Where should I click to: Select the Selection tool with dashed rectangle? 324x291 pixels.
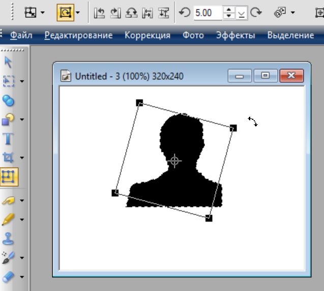(9, 81)
